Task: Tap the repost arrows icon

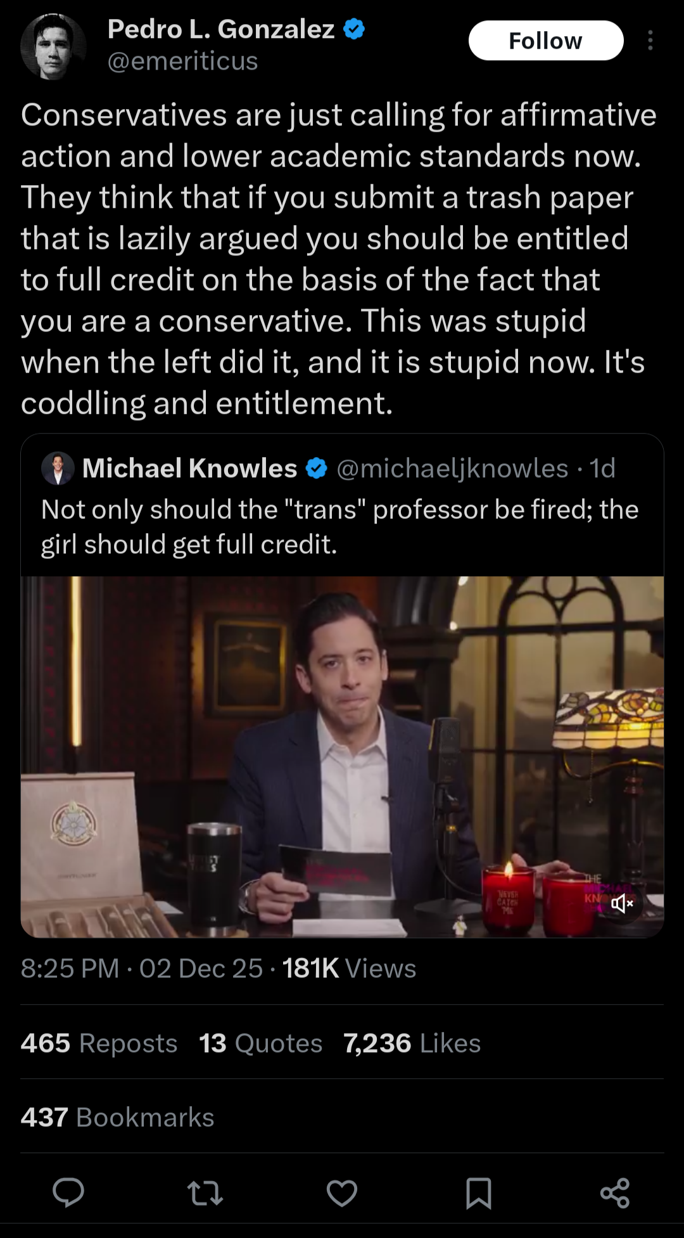Action: pyautogui.click(x=205, y=1193)
